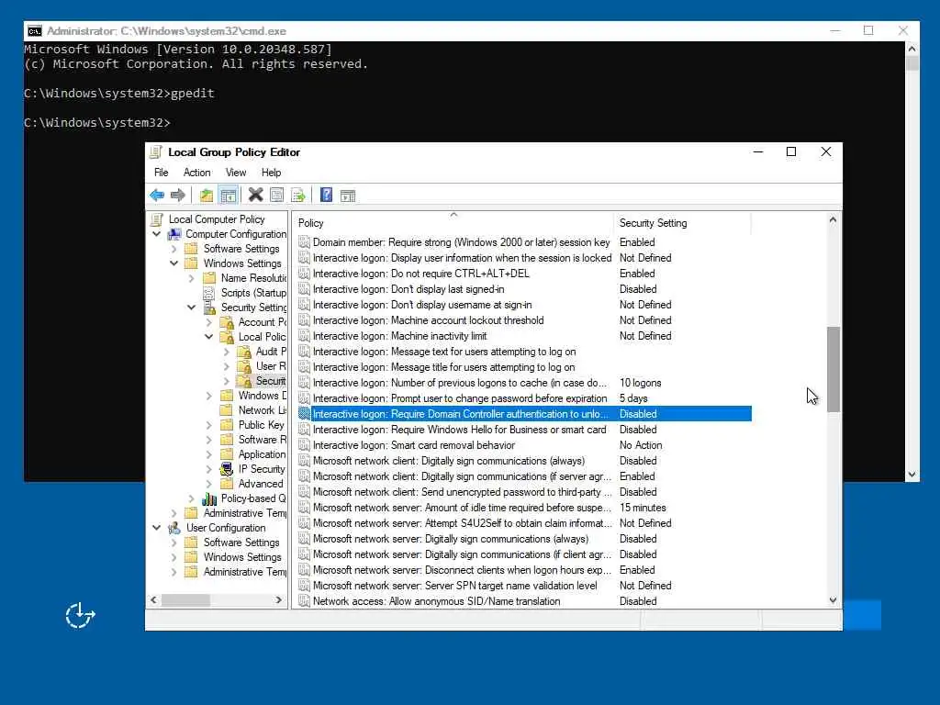Collapse the Computer Configuration node
The width and height of the screenshot is (940, 705).
(156, 234)
